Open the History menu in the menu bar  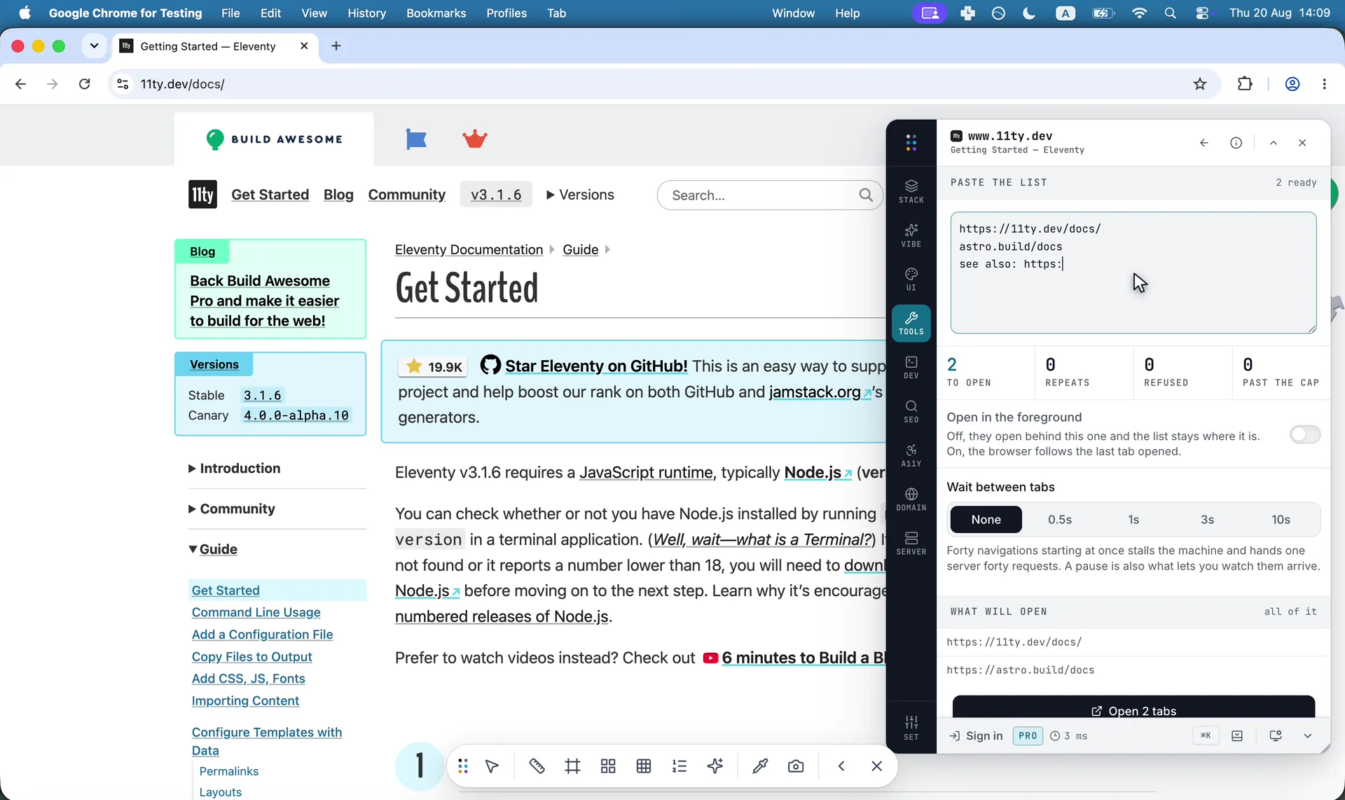click(366, 13)
